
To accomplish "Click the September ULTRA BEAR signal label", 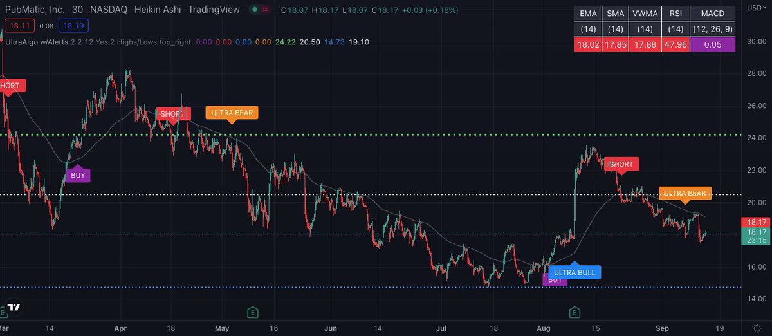I will [x=685, y=193].
